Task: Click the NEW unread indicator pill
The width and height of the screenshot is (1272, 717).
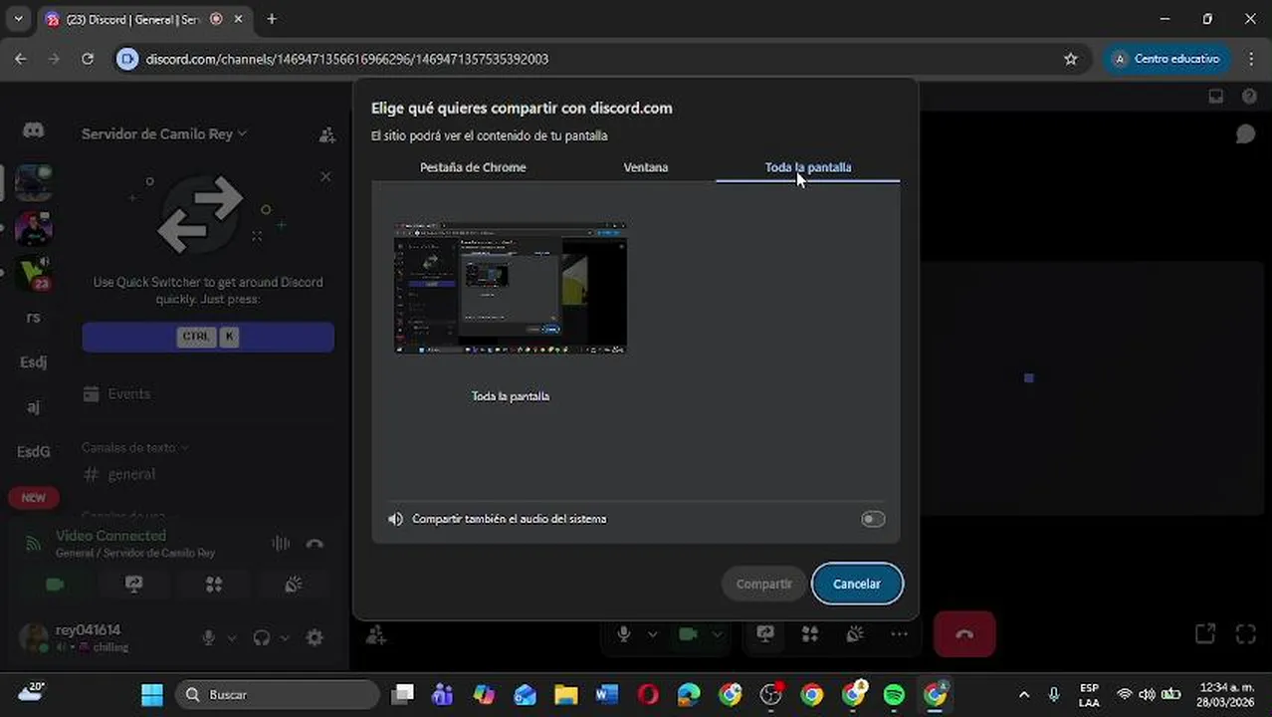Action: click(x=33, y=498)
